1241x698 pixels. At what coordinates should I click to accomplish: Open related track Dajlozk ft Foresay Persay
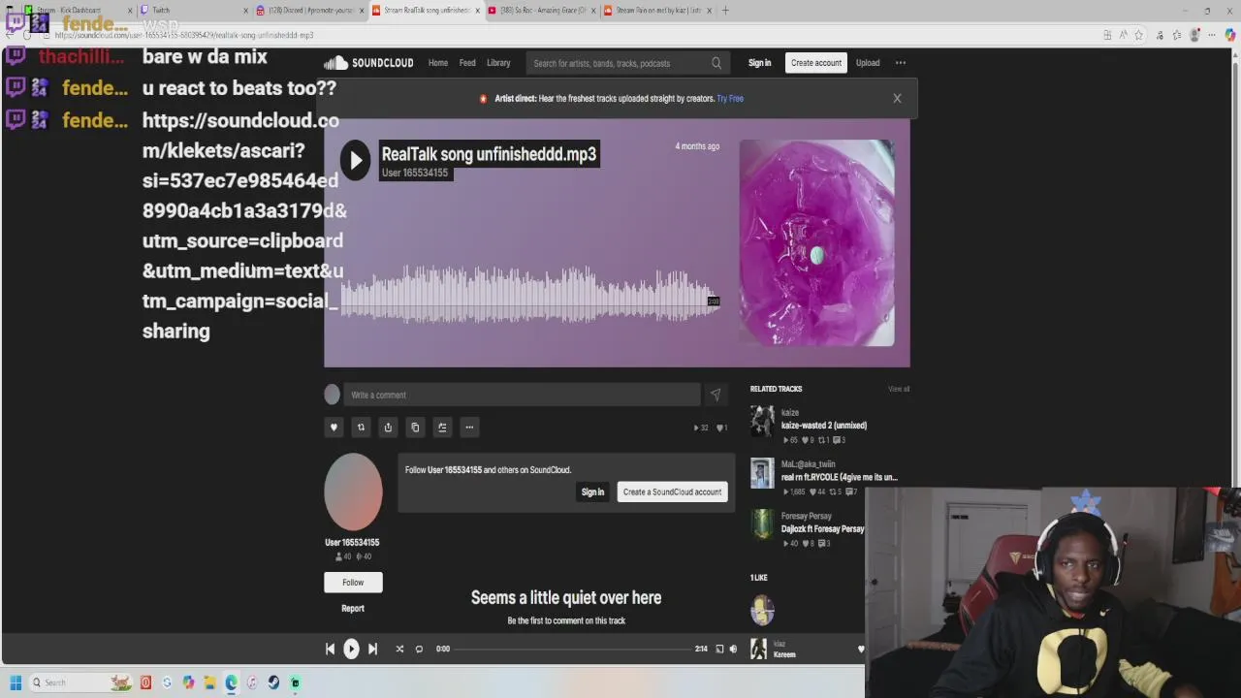(x=822, y=529)
